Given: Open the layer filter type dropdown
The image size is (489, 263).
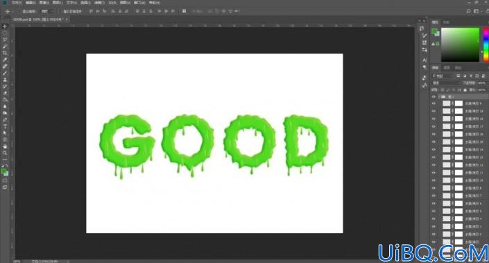Looking at the screenshot, I should pyautogui.click(x=443, y=76).
